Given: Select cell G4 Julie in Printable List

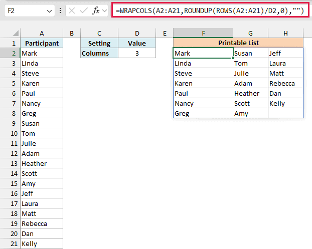Looking at the screenshot, I should pyautogui.click(x=250, y=73).
